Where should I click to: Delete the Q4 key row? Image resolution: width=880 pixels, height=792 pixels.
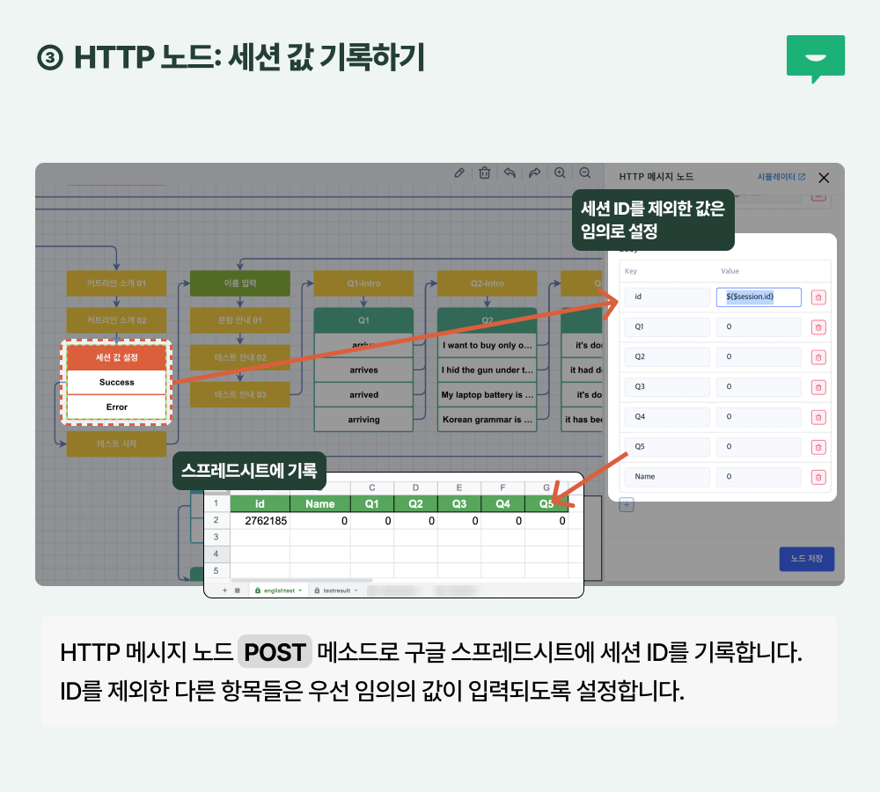click(x=818, y=418)
